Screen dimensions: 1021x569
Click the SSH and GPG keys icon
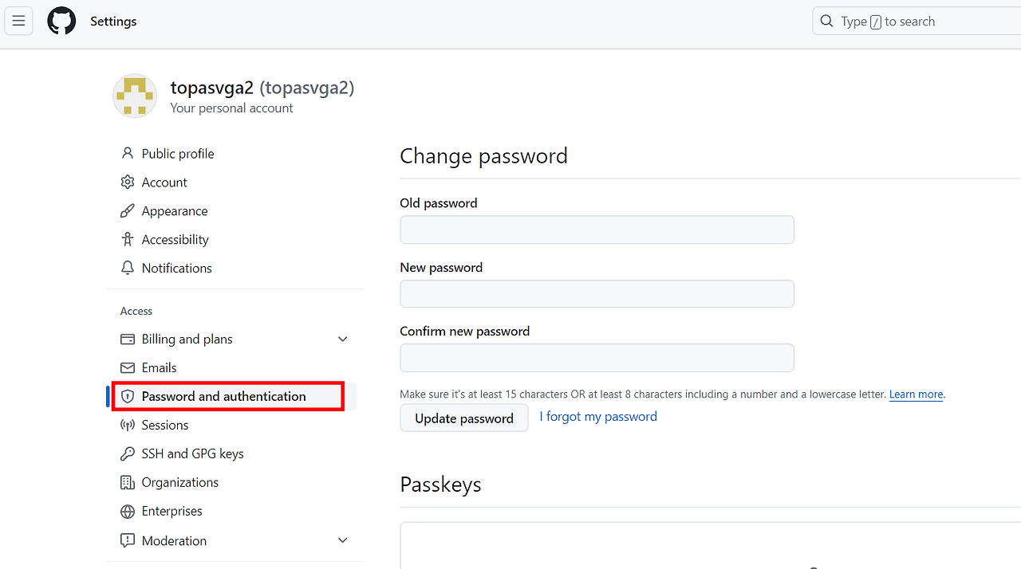pyautogui.click(x=128, y=453)
